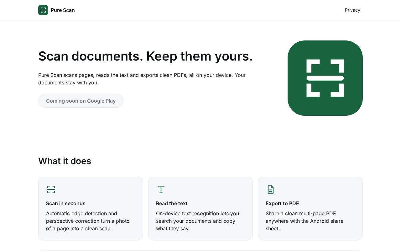Image resolution: width=401 pixels, height=251 pixels.
Task: Click the "What it does" section heading
Action: pos(65,161)
